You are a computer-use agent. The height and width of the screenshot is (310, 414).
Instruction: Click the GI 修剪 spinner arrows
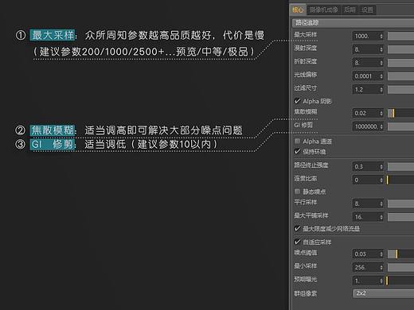coord(381,126)
